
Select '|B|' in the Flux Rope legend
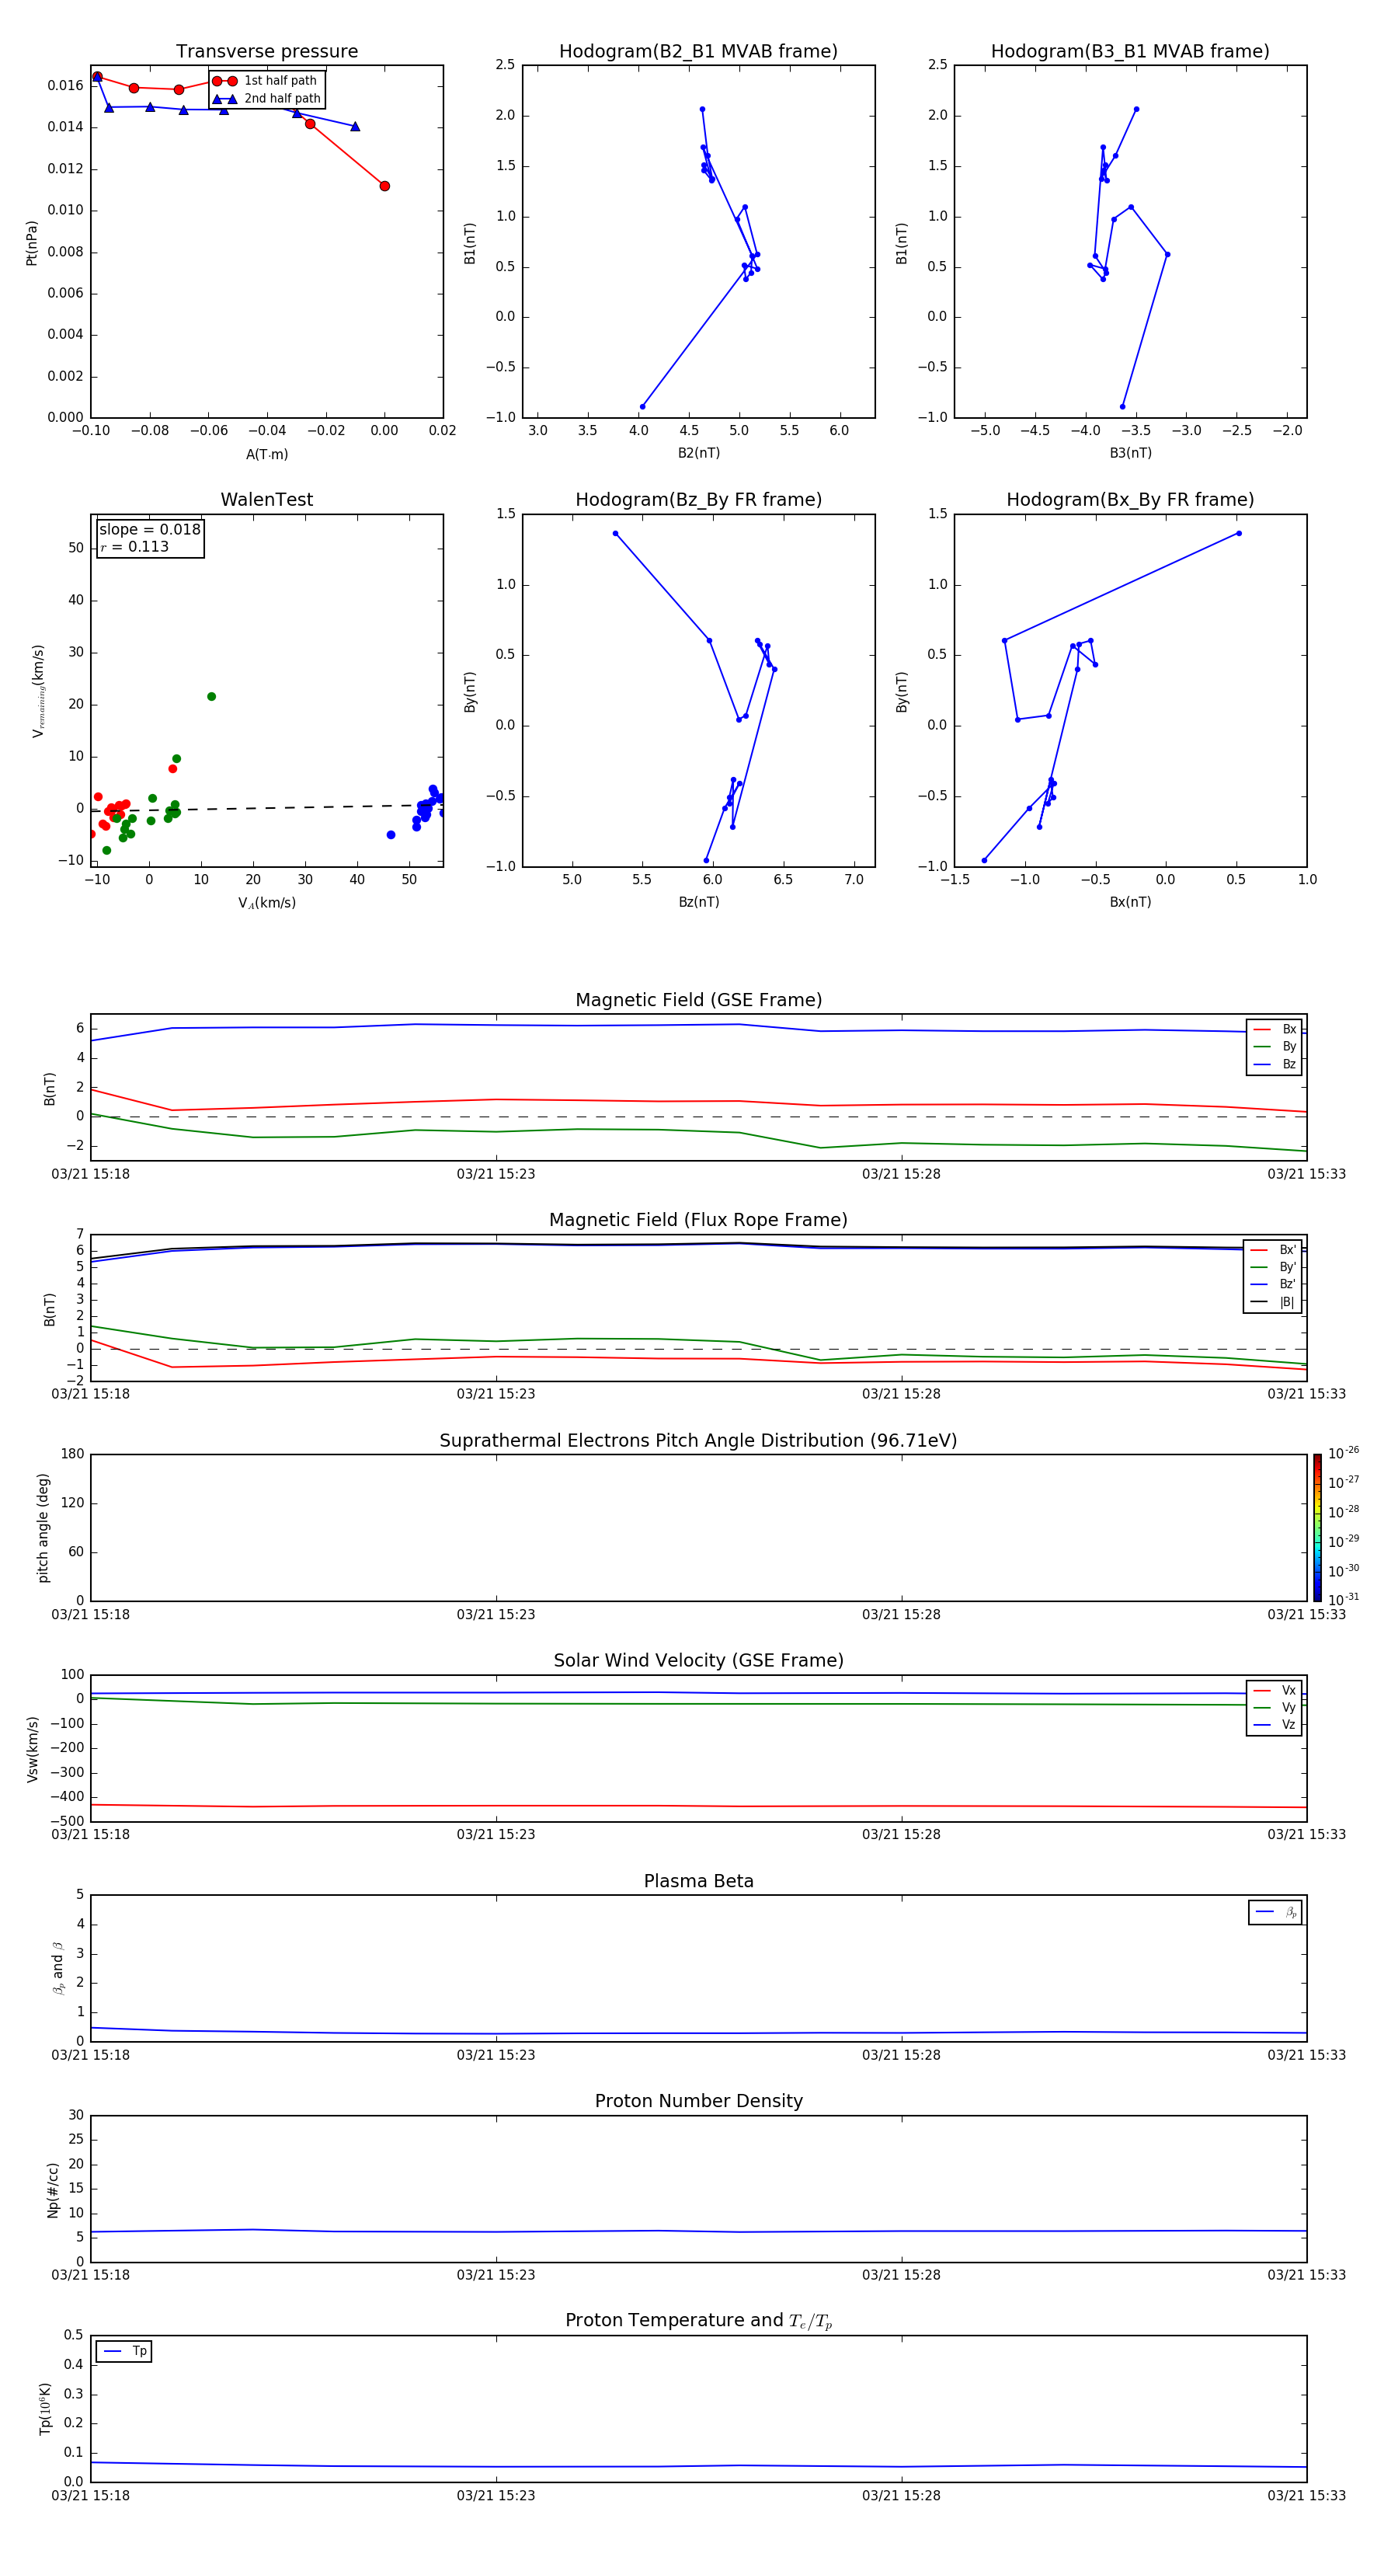point(1273,1302)
